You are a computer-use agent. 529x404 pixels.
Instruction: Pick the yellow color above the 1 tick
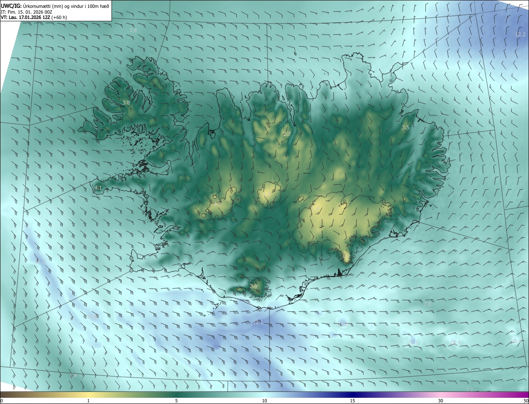88,394
